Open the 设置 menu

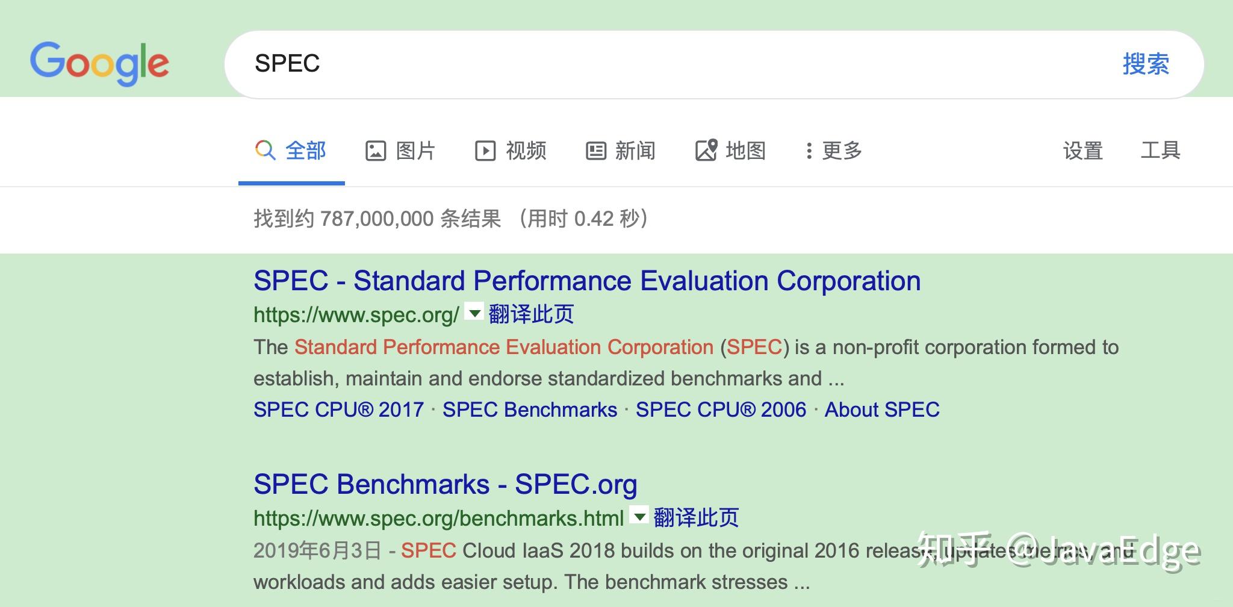point(1082,151)
